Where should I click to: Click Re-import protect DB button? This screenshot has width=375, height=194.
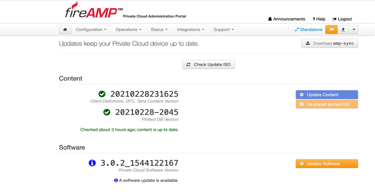[327, 104]
